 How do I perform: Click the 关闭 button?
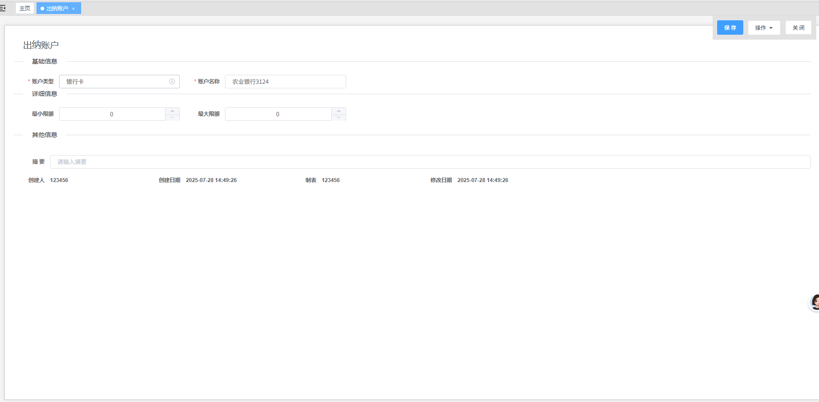(x=798, y=28)
